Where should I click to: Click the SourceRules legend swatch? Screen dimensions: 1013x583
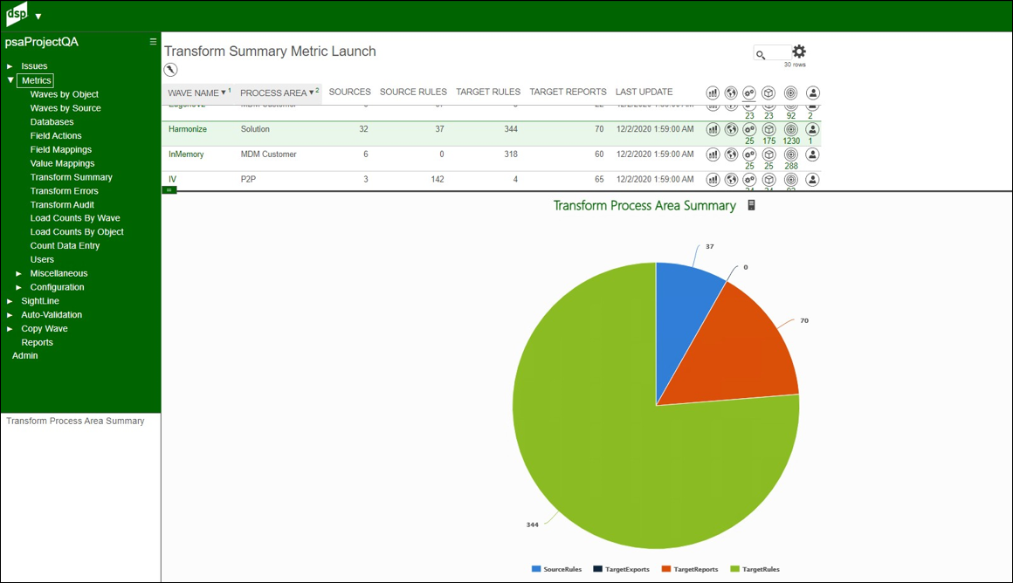[x=535, y=569]
